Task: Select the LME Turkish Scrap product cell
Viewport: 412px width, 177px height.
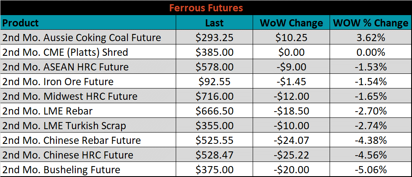Action: click(88, 125)
